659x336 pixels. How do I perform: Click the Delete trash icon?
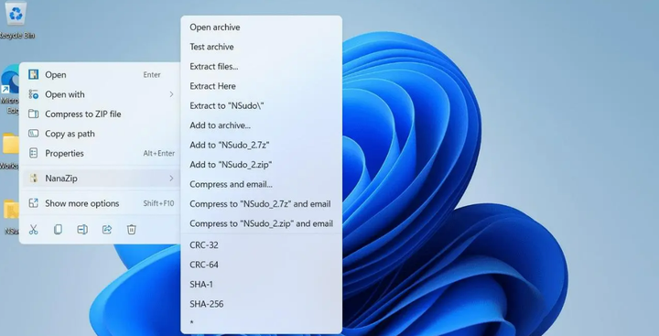click(x=132, y=229)
